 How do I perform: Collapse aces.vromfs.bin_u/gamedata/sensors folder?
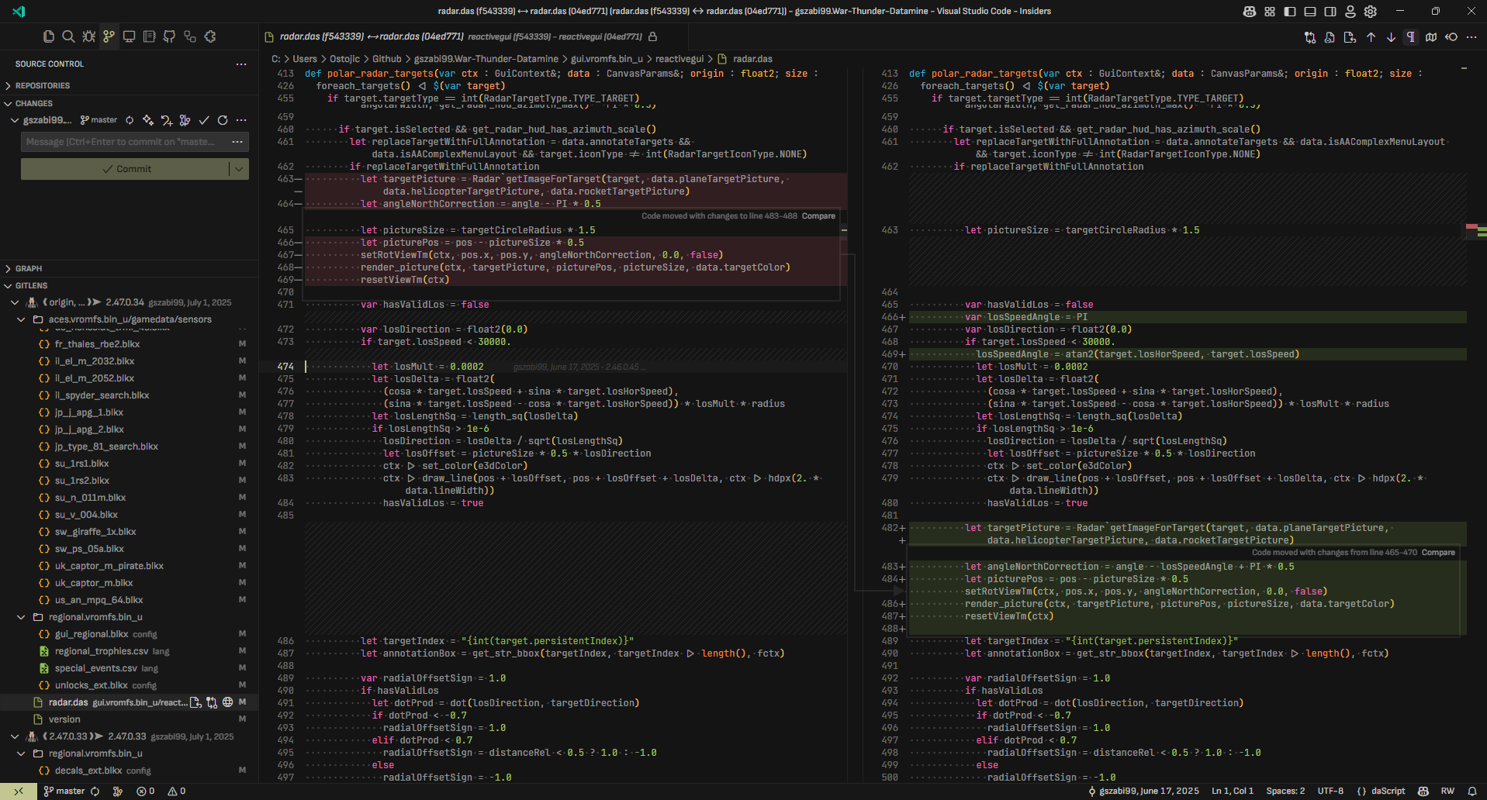[x=22, y=319]
